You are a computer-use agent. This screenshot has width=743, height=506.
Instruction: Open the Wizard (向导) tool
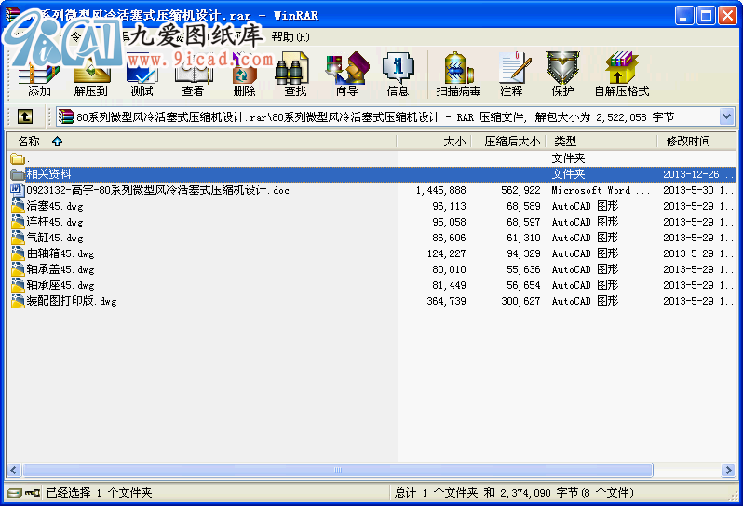tap(347, 75)
